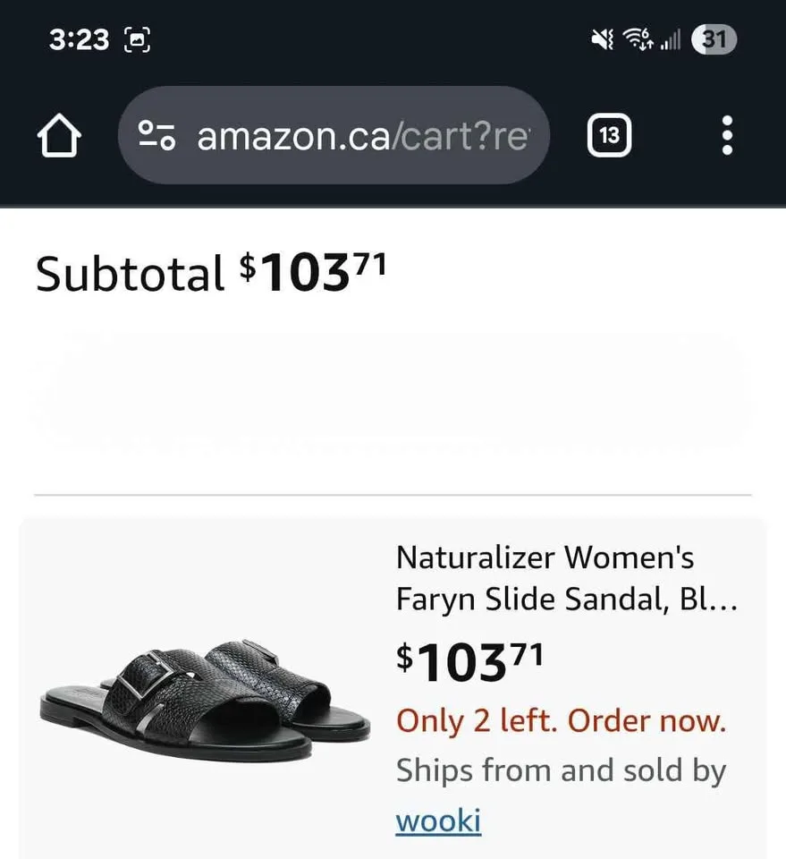Tap the address bar showing amazon.ca/cart
This screenshot has width=786, height=859.
(x=358, y=135)
